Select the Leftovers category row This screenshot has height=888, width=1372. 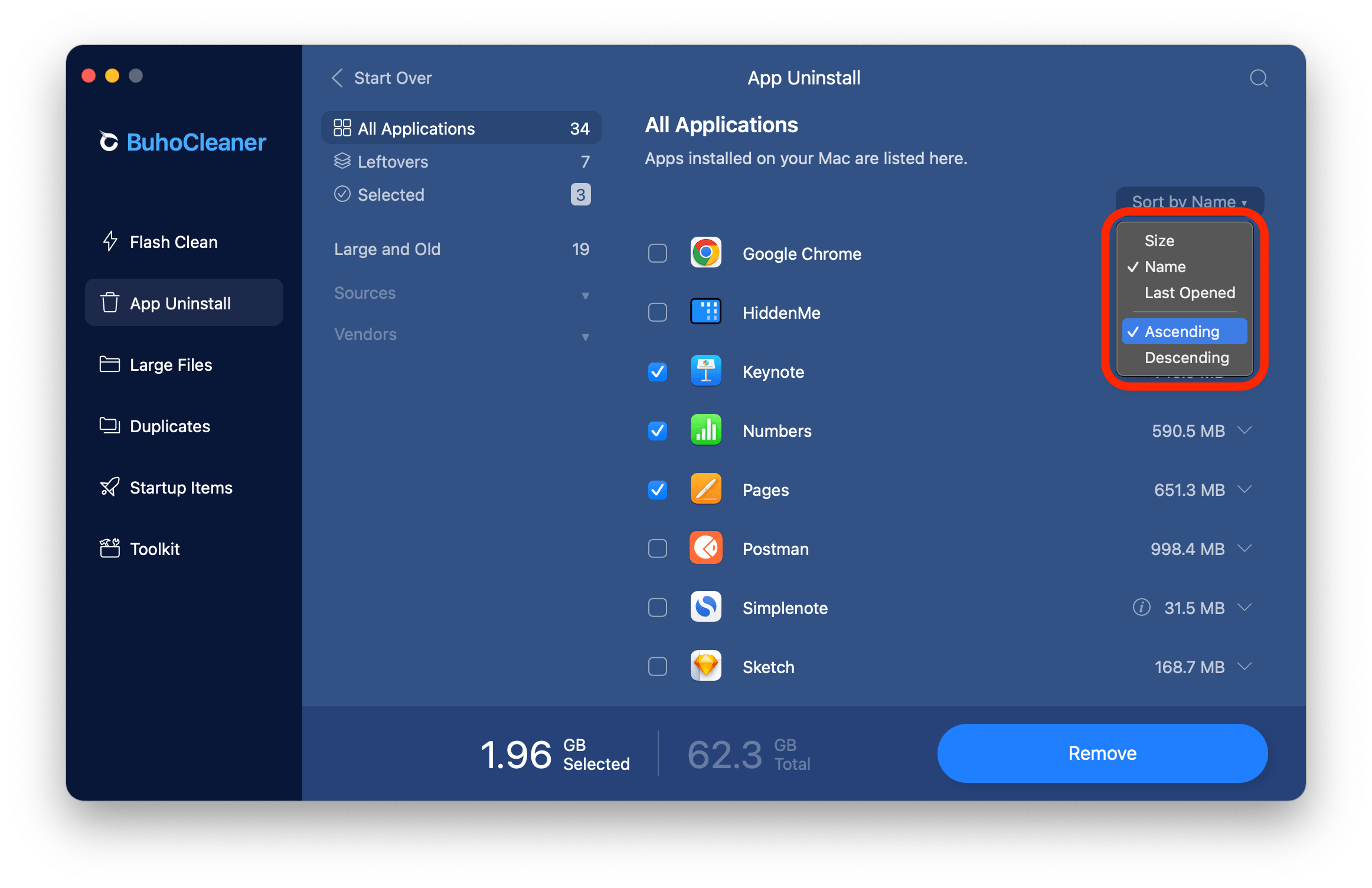pos(462,161)
